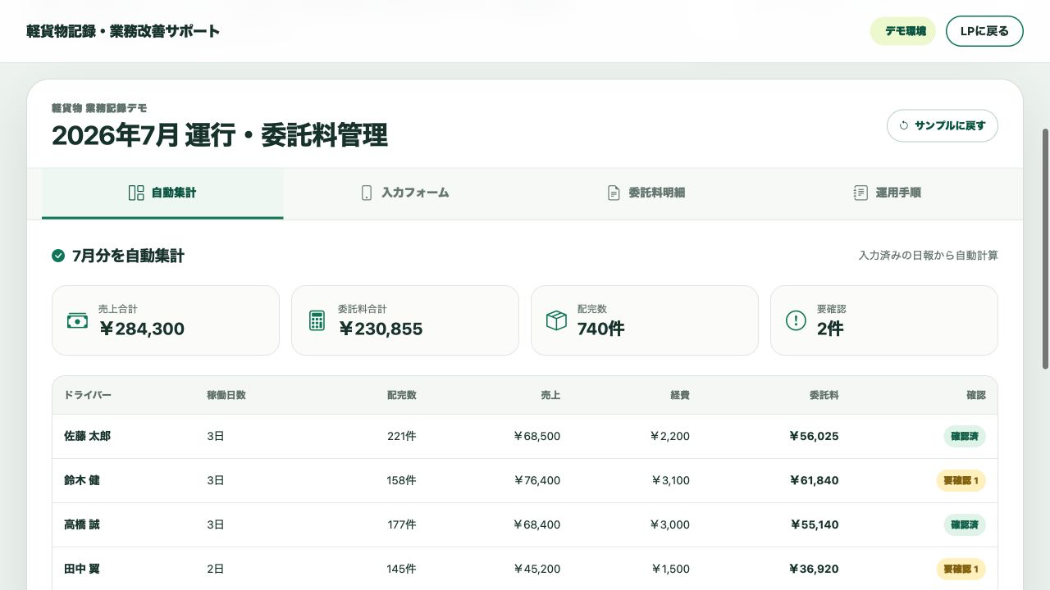Click the 売上 column header

550,395
